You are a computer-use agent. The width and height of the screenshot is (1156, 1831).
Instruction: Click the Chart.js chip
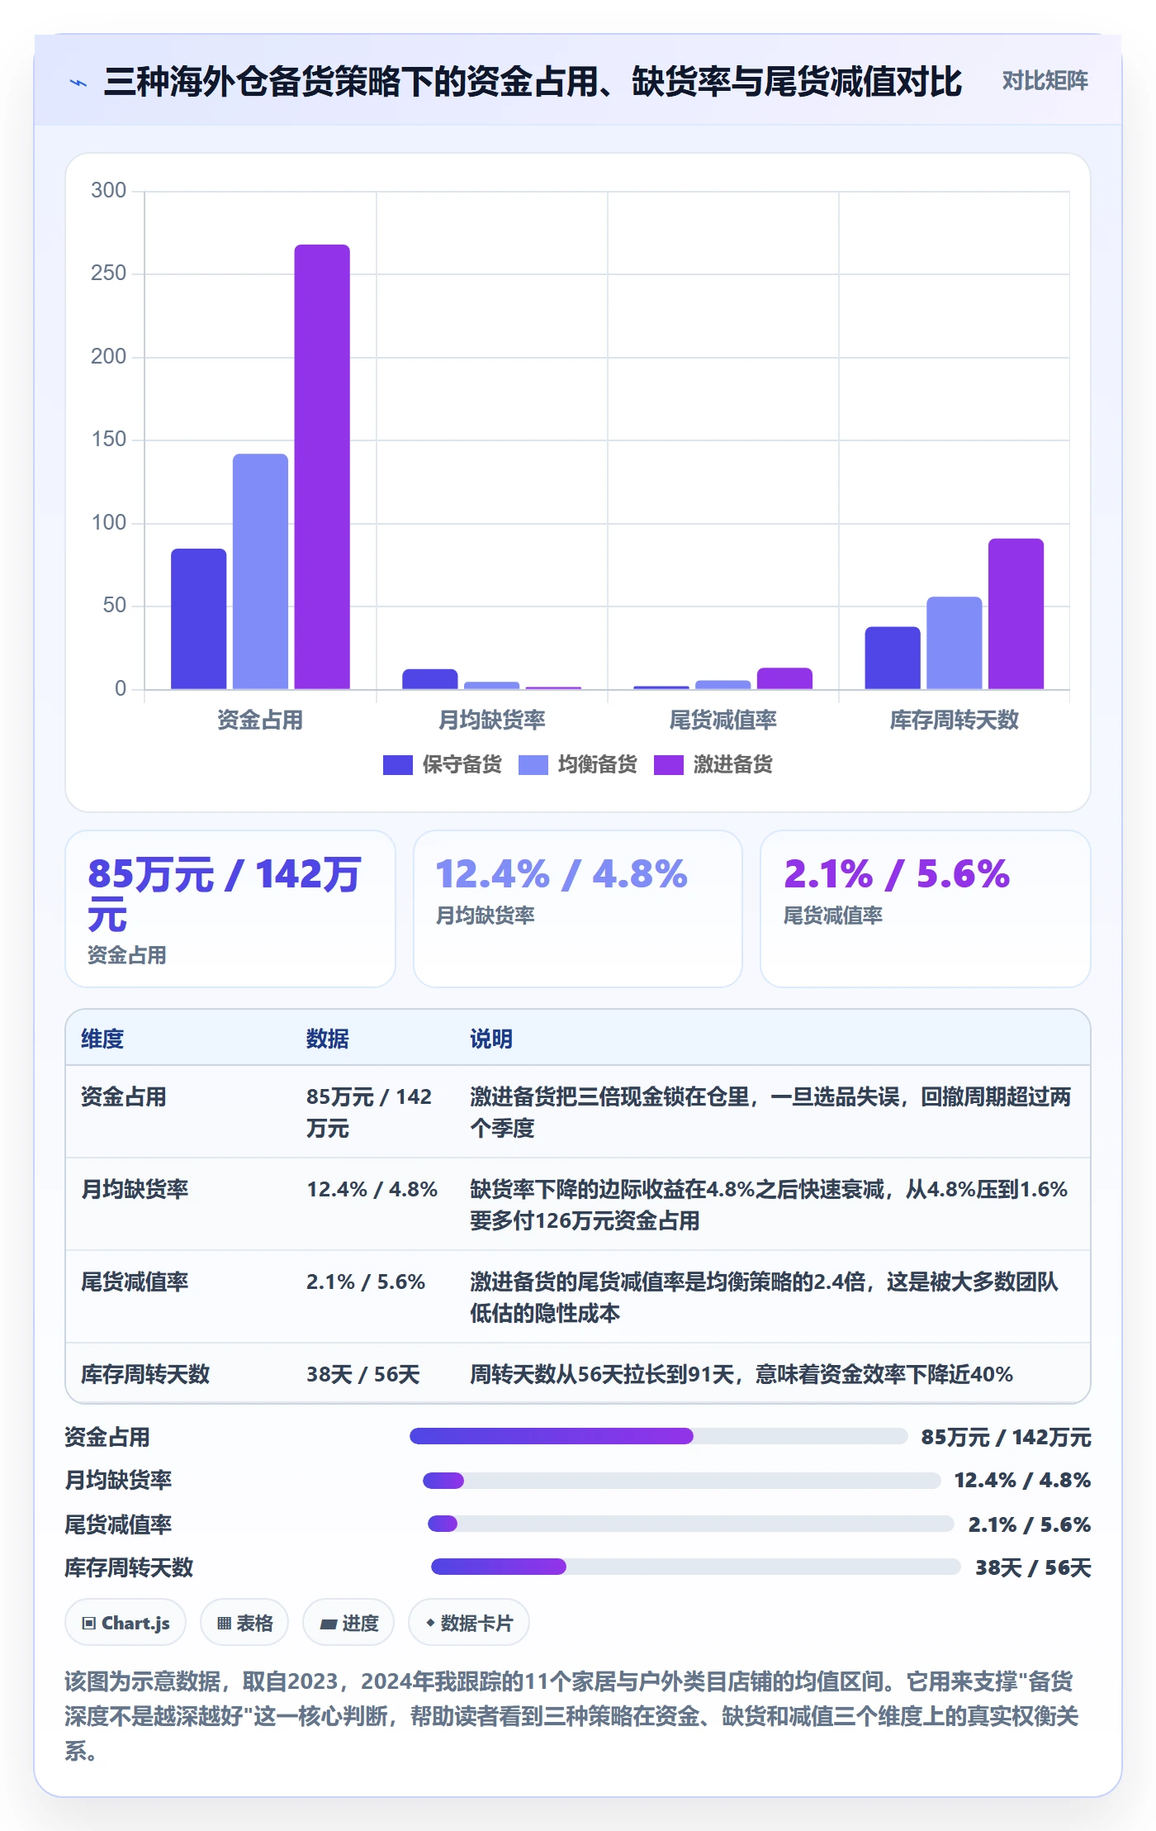point(126,1623)
